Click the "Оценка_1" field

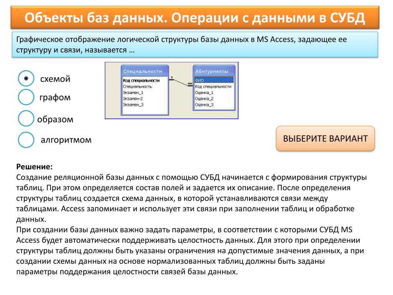coord(204,93)
